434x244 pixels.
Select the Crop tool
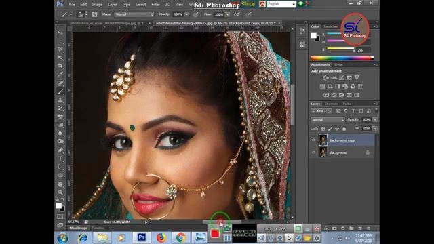60,66
